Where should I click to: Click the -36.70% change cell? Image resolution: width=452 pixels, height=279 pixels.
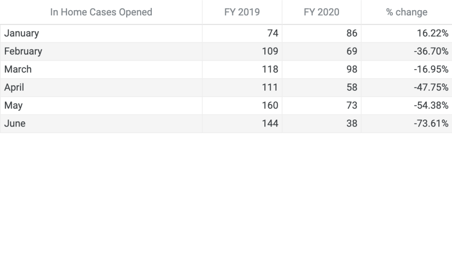point(431,52)
